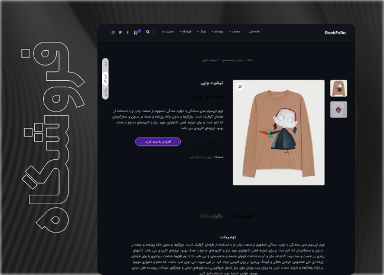This screenshot has width=384, height=275.
Task: Visit the Facebook social icon
Action: click(x=128, y=32)
